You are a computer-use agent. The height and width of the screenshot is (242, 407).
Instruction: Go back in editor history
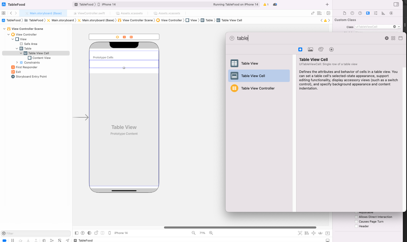[x=11, y=13]
